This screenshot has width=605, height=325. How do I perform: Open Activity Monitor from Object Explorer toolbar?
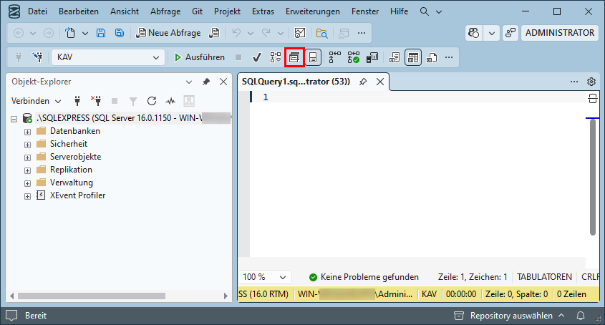pos(170,101)
